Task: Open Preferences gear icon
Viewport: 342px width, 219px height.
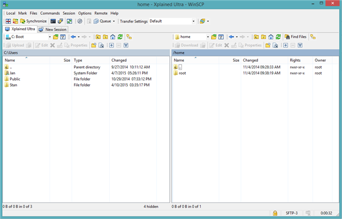Action: [x=80, y=21]
